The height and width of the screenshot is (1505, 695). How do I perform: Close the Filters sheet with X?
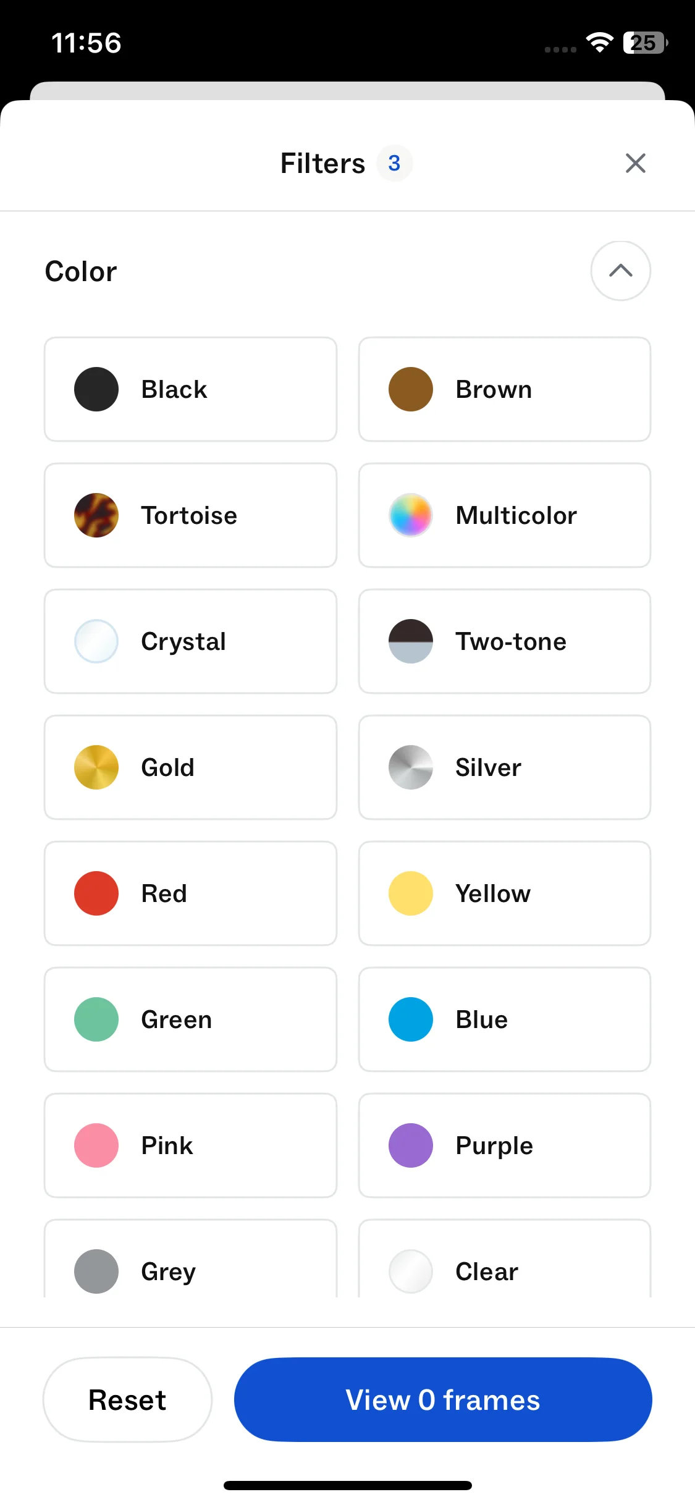click(635, 163)
